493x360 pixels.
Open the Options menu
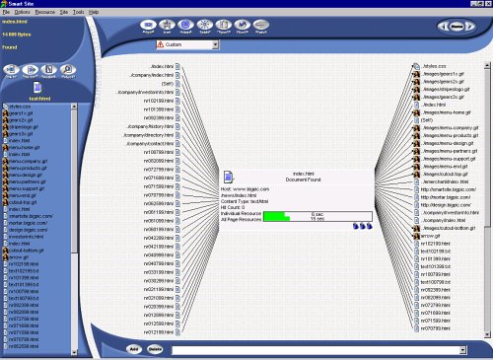pyautogui.click(x=23, y=12)
